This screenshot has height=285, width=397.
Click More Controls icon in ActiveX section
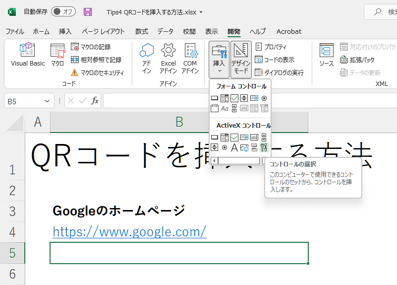pos(264,147)
